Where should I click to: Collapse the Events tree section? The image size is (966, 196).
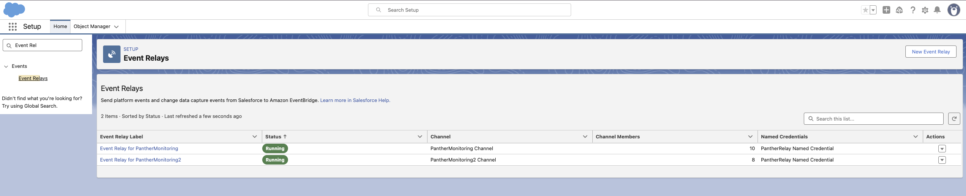(x=6, y=66)
